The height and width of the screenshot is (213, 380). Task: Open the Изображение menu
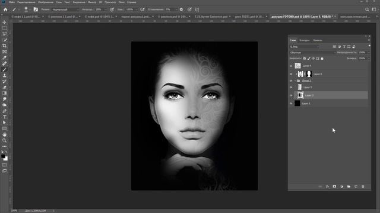(x=46, y=2)
